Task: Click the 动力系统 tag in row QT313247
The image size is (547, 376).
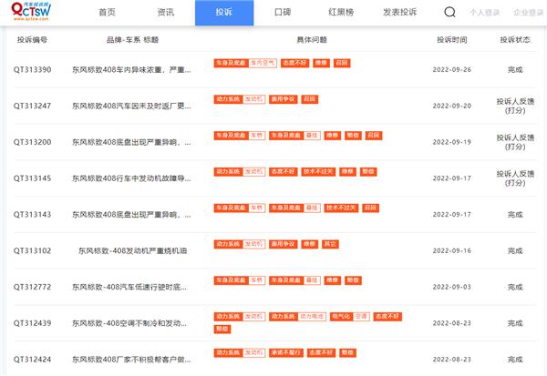Action: point(228,99)
